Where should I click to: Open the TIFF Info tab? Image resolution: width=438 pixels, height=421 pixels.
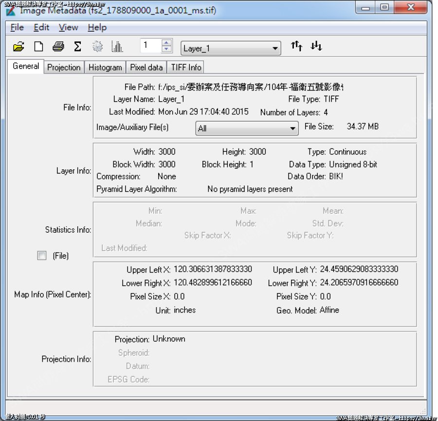pyautogui.click(x=185, y=68)
